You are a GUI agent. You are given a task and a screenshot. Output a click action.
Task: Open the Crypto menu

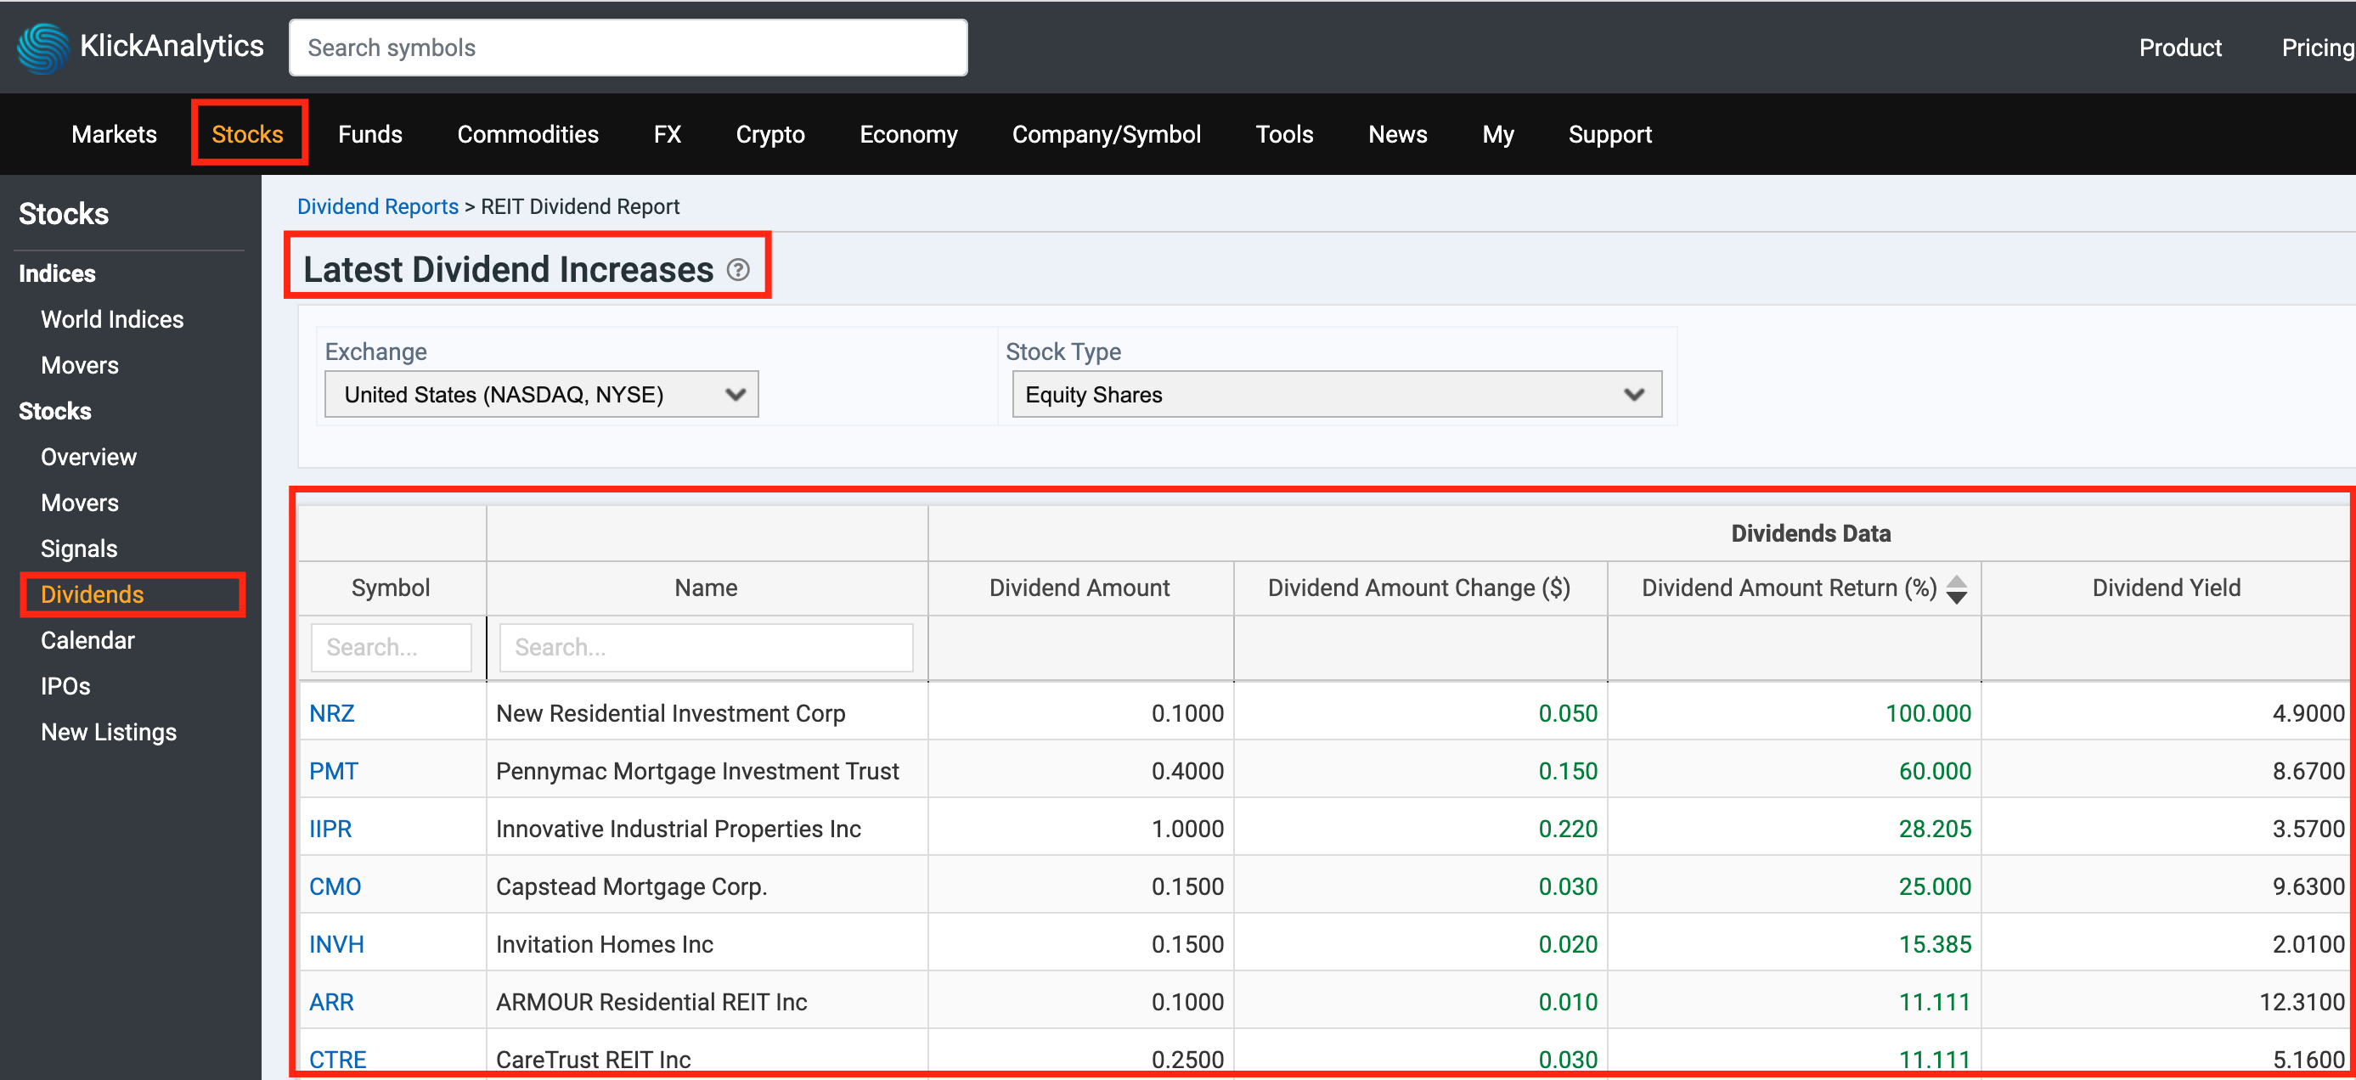tap(770, 134)
